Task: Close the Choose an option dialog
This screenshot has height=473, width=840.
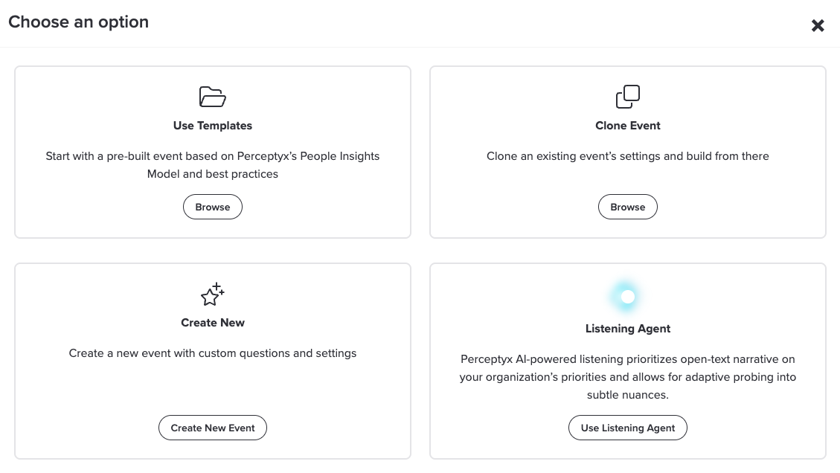Action: tap(818, 25)
